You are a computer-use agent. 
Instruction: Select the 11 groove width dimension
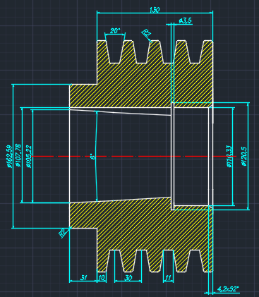coord(168,278)
